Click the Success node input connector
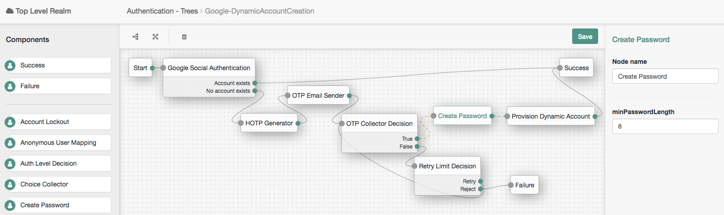This screenshot has height=215, width=724. click(560, 68)
